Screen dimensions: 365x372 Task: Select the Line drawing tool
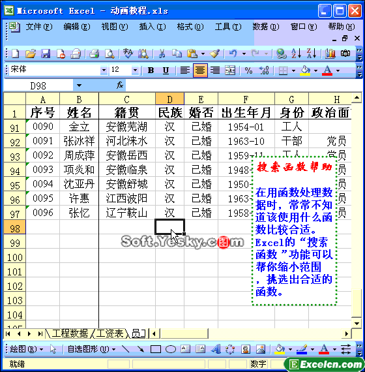[125, 349]
